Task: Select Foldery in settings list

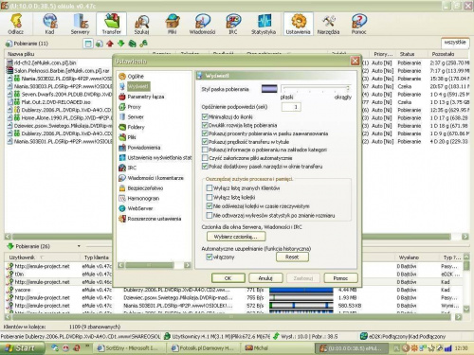Action: pyautogui.click(x=132, y=127)
